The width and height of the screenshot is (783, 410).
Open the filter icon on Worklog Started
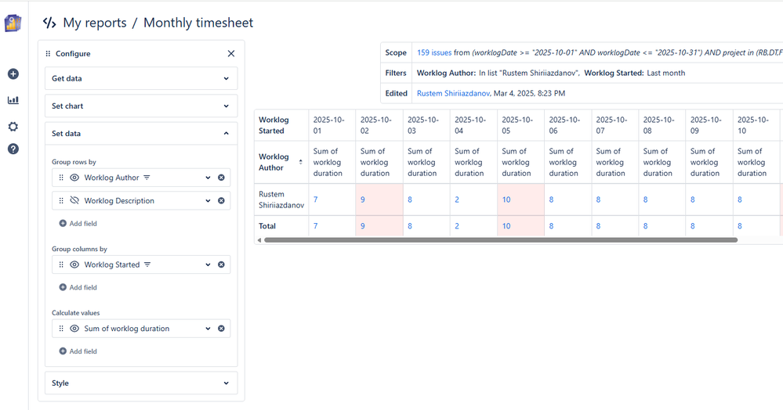click(x=147, y=264)
